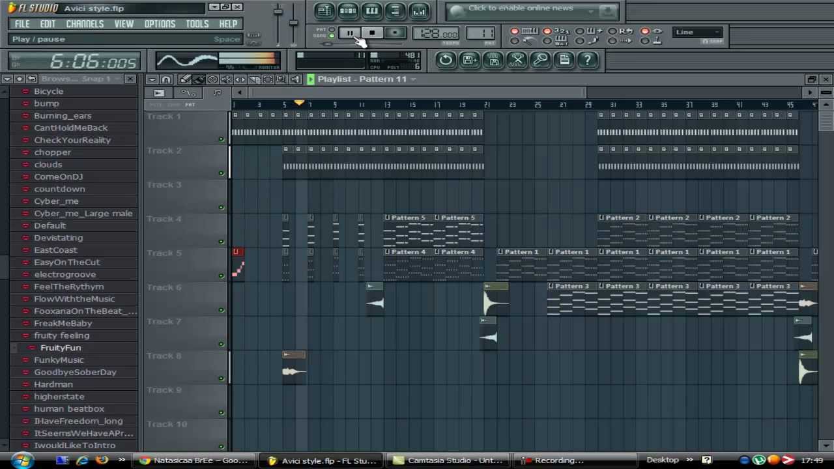This screenshot has height=469, width=834.
Task: Click the Windows Start button
Action: (22, 461)
